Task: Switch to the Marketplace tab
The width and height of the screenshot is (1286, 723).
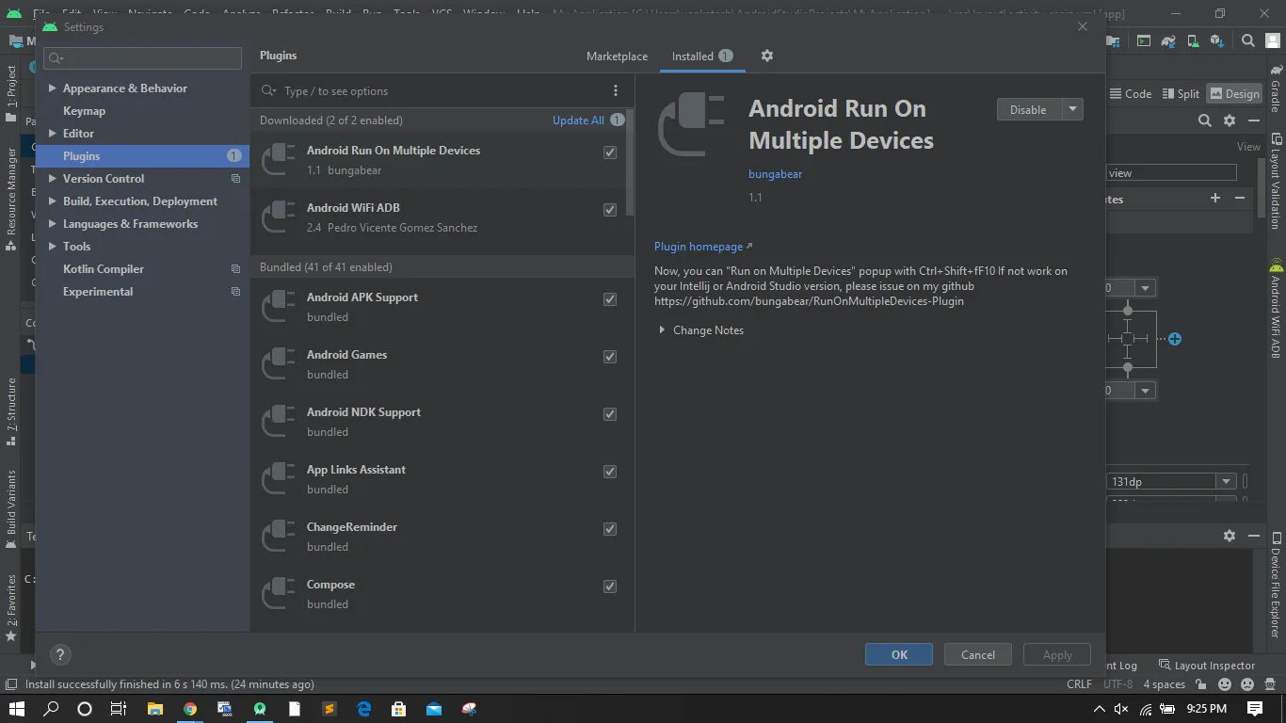Action: pos(617,56)
